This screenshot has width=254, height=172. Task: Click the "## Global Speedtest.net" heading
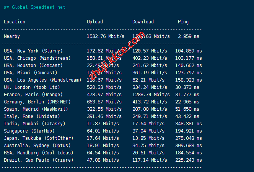[x=34, y=7]
